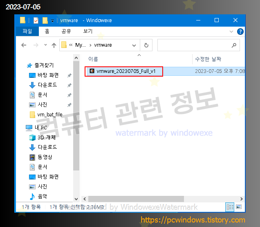Click the pin icon next to 다운로드

click(x=69, y=85)
